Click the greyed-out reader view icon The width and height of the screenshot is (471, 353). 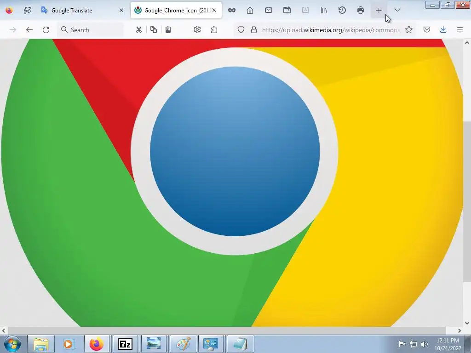pos(305,11)
